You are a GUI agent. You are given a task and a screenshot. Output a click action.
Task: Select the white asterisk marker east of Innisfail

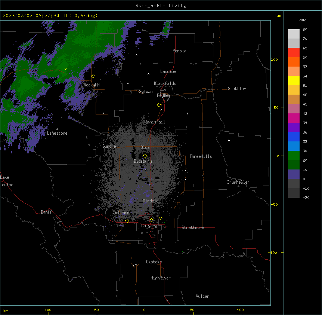coord(188,113)
